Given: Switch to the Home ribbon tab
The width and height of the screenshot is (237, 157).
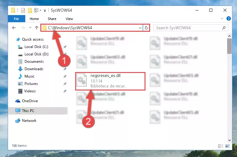Looking at the screenshot, I should (34, 19).
